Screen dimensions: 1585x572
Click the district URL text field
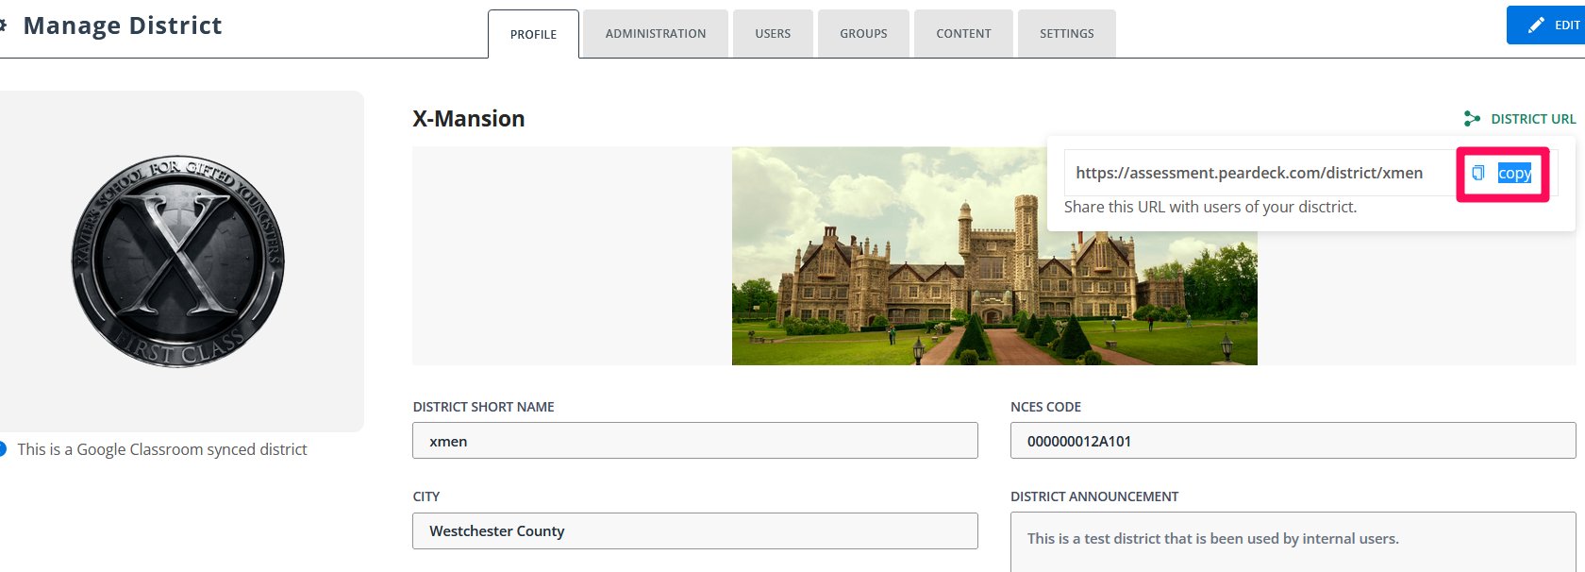click(1260, 173)
